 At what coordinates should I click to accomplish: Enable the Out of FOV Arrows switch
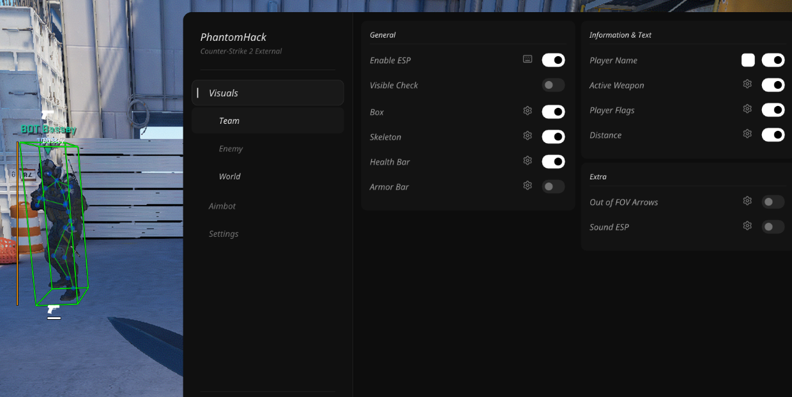pos(773,202)
